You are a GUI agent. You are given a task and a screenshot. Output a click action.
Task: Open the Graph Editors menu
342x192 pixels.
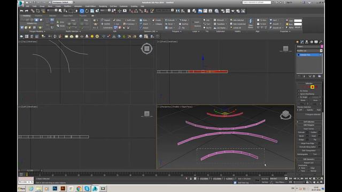[x=90, y=6]
